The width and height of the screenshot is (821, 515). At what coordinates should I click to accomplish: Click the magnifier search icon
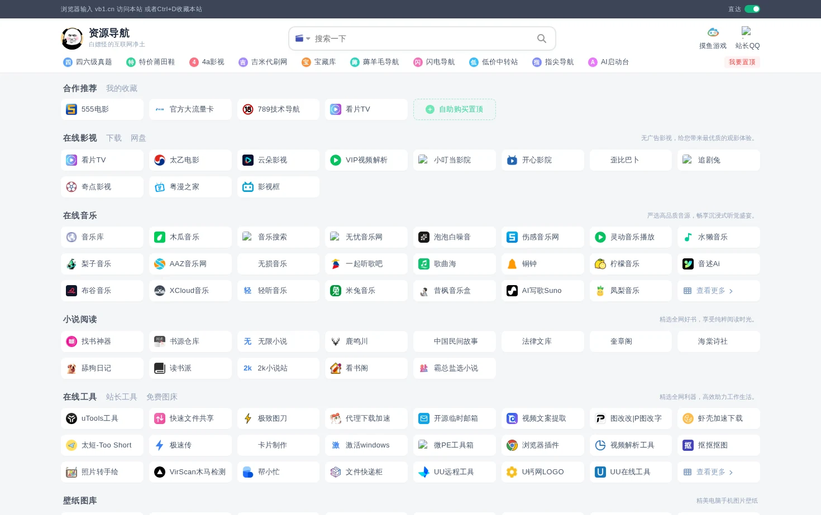pos(541,38)
